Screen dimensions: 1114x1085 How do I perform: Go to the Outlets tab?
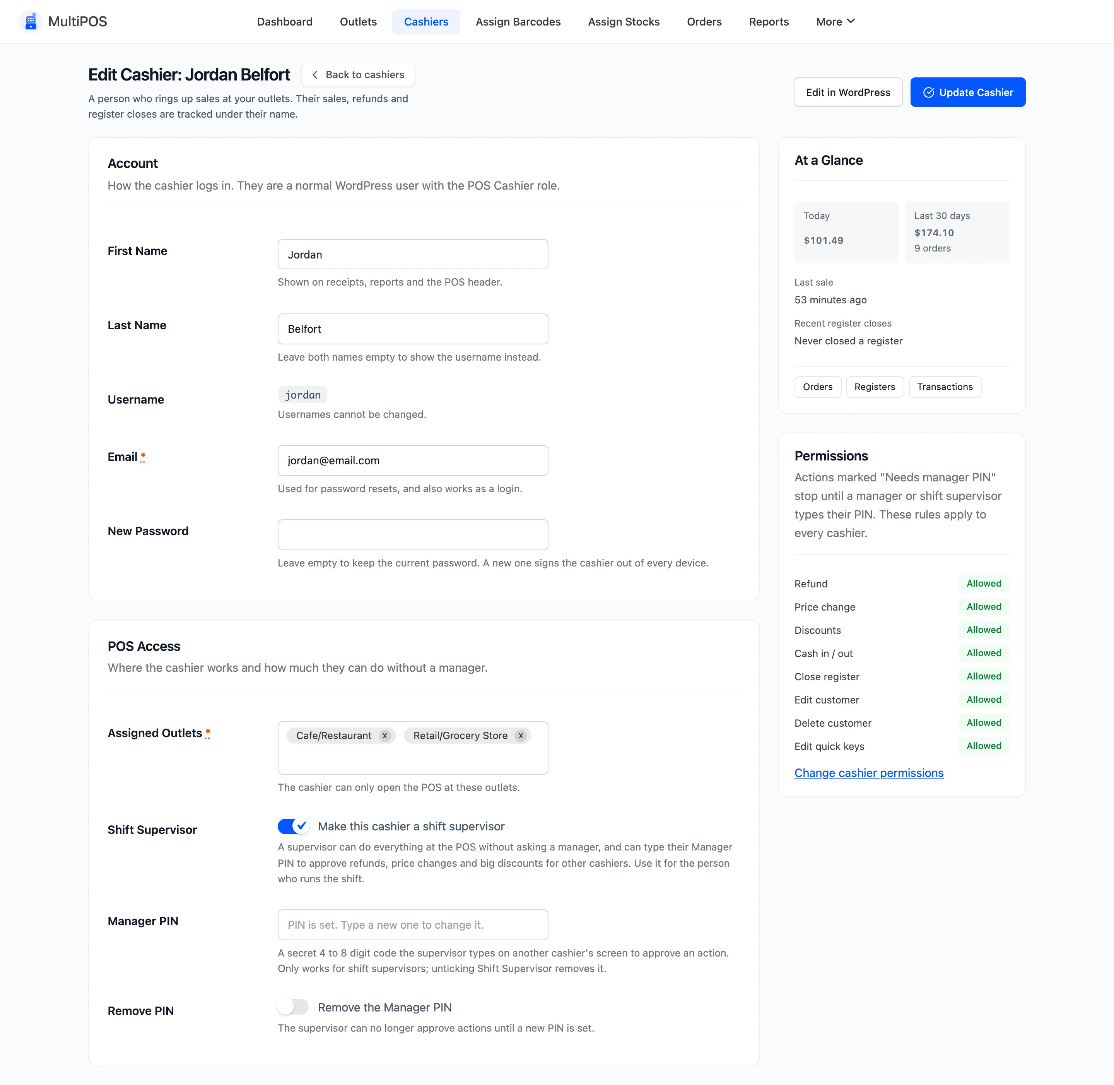[358, 22]
